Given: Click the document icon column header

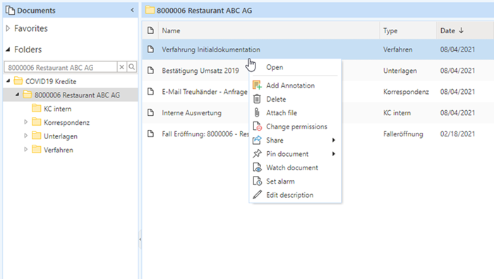Looking at the screenshot, I should click(x=150, y=30).
